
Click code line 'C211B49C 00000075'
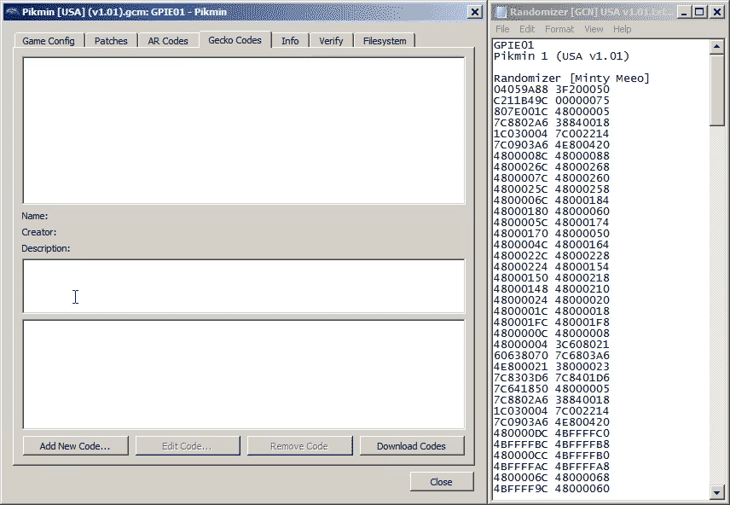tap(551, 101)
